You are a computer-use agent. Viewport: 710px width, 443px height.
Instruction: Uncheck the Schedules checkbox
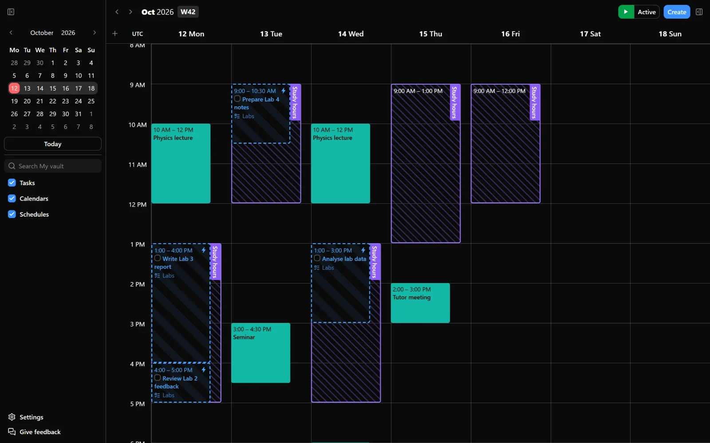click(x=12, y=214)
